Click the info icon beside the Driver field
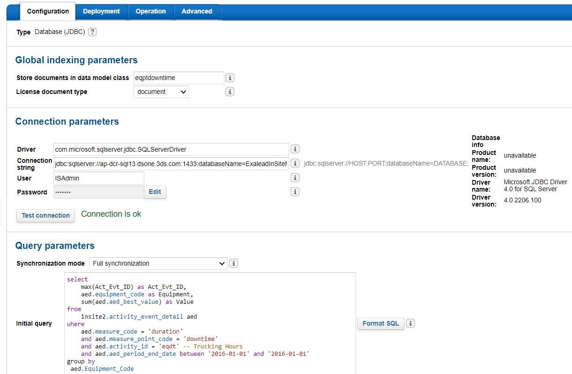This screenshot has height=374, width=572. click(x=295, y=149)
